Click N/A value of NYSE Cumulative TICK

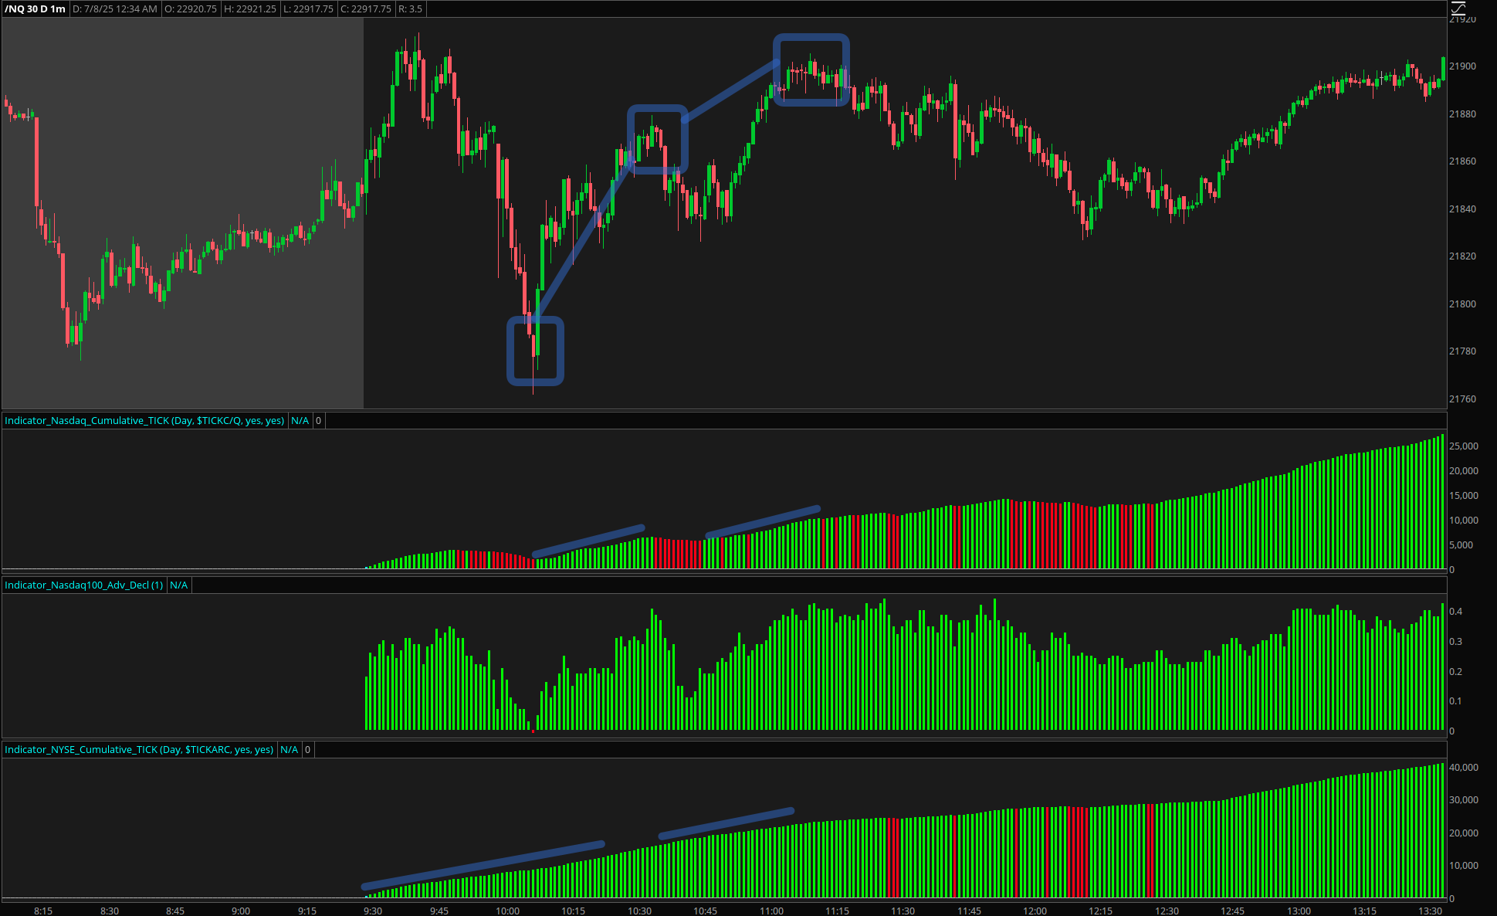tap(289, 750)
